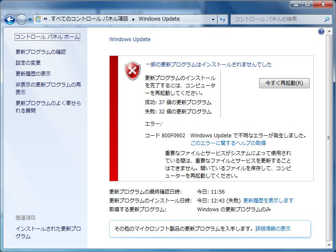336x252 pixels.
Task: Click 更新プログラムの確認 in sidebar
Action: pos(41,52)
